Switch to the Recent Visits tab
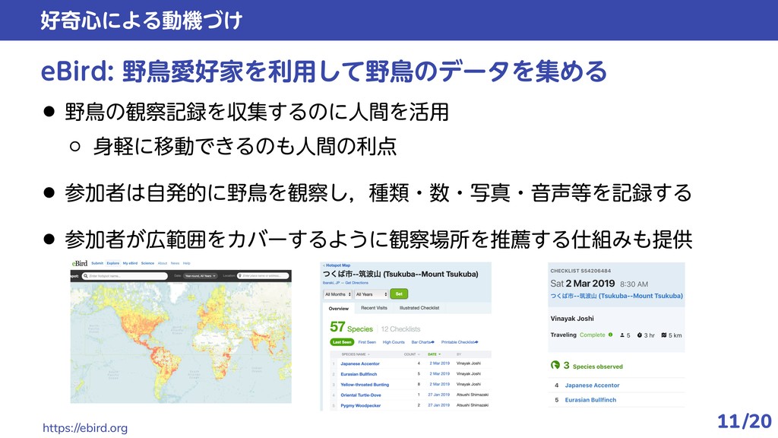 pyautogui.click(x=374, y=308)
